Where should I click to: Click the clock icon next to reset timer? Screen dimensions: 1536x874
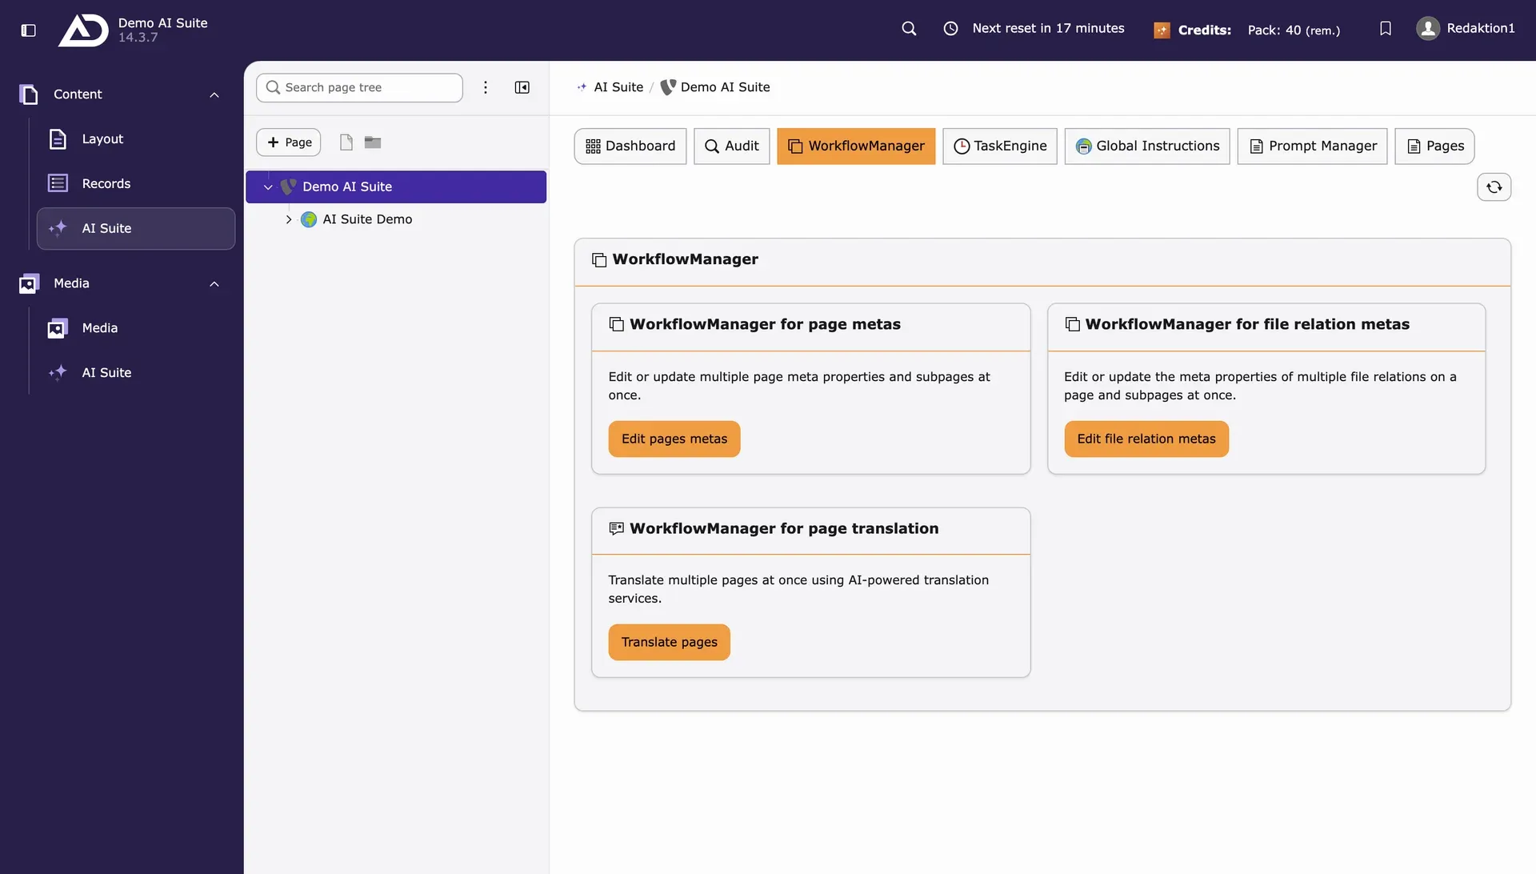tap(950, 29)
